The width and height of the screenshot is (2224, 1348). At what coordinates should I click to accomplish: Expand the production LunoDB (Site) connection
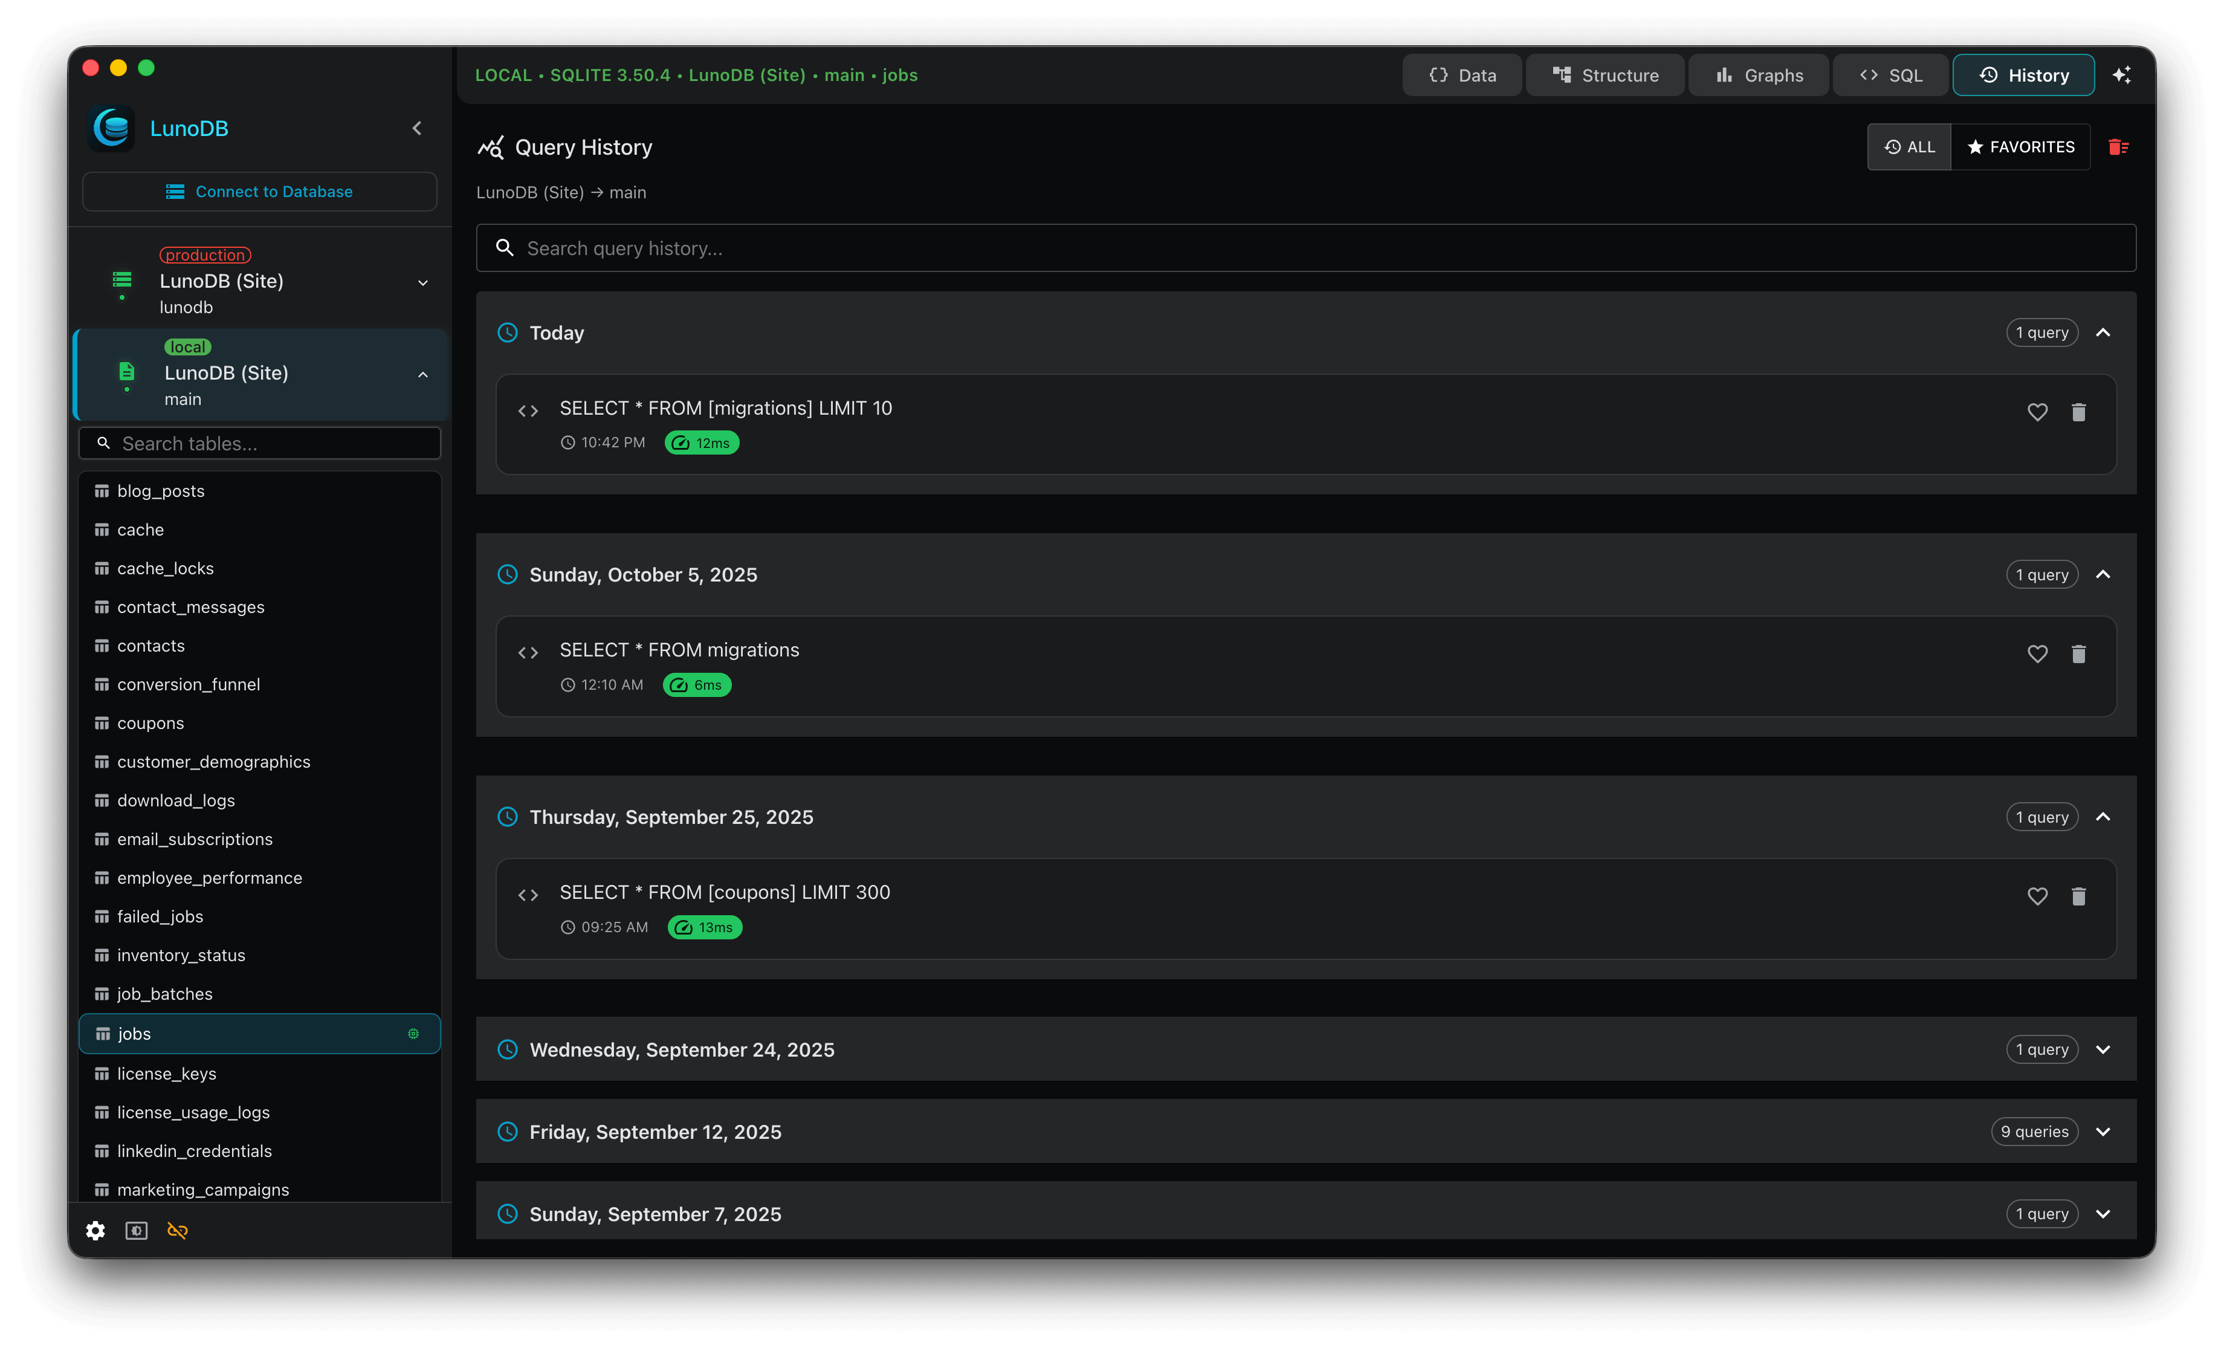(422, 283)
